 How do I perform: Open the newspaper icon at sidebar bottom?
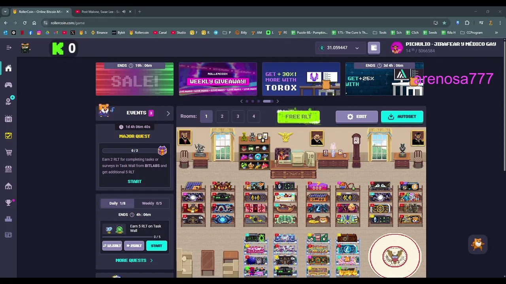point(8,235)
